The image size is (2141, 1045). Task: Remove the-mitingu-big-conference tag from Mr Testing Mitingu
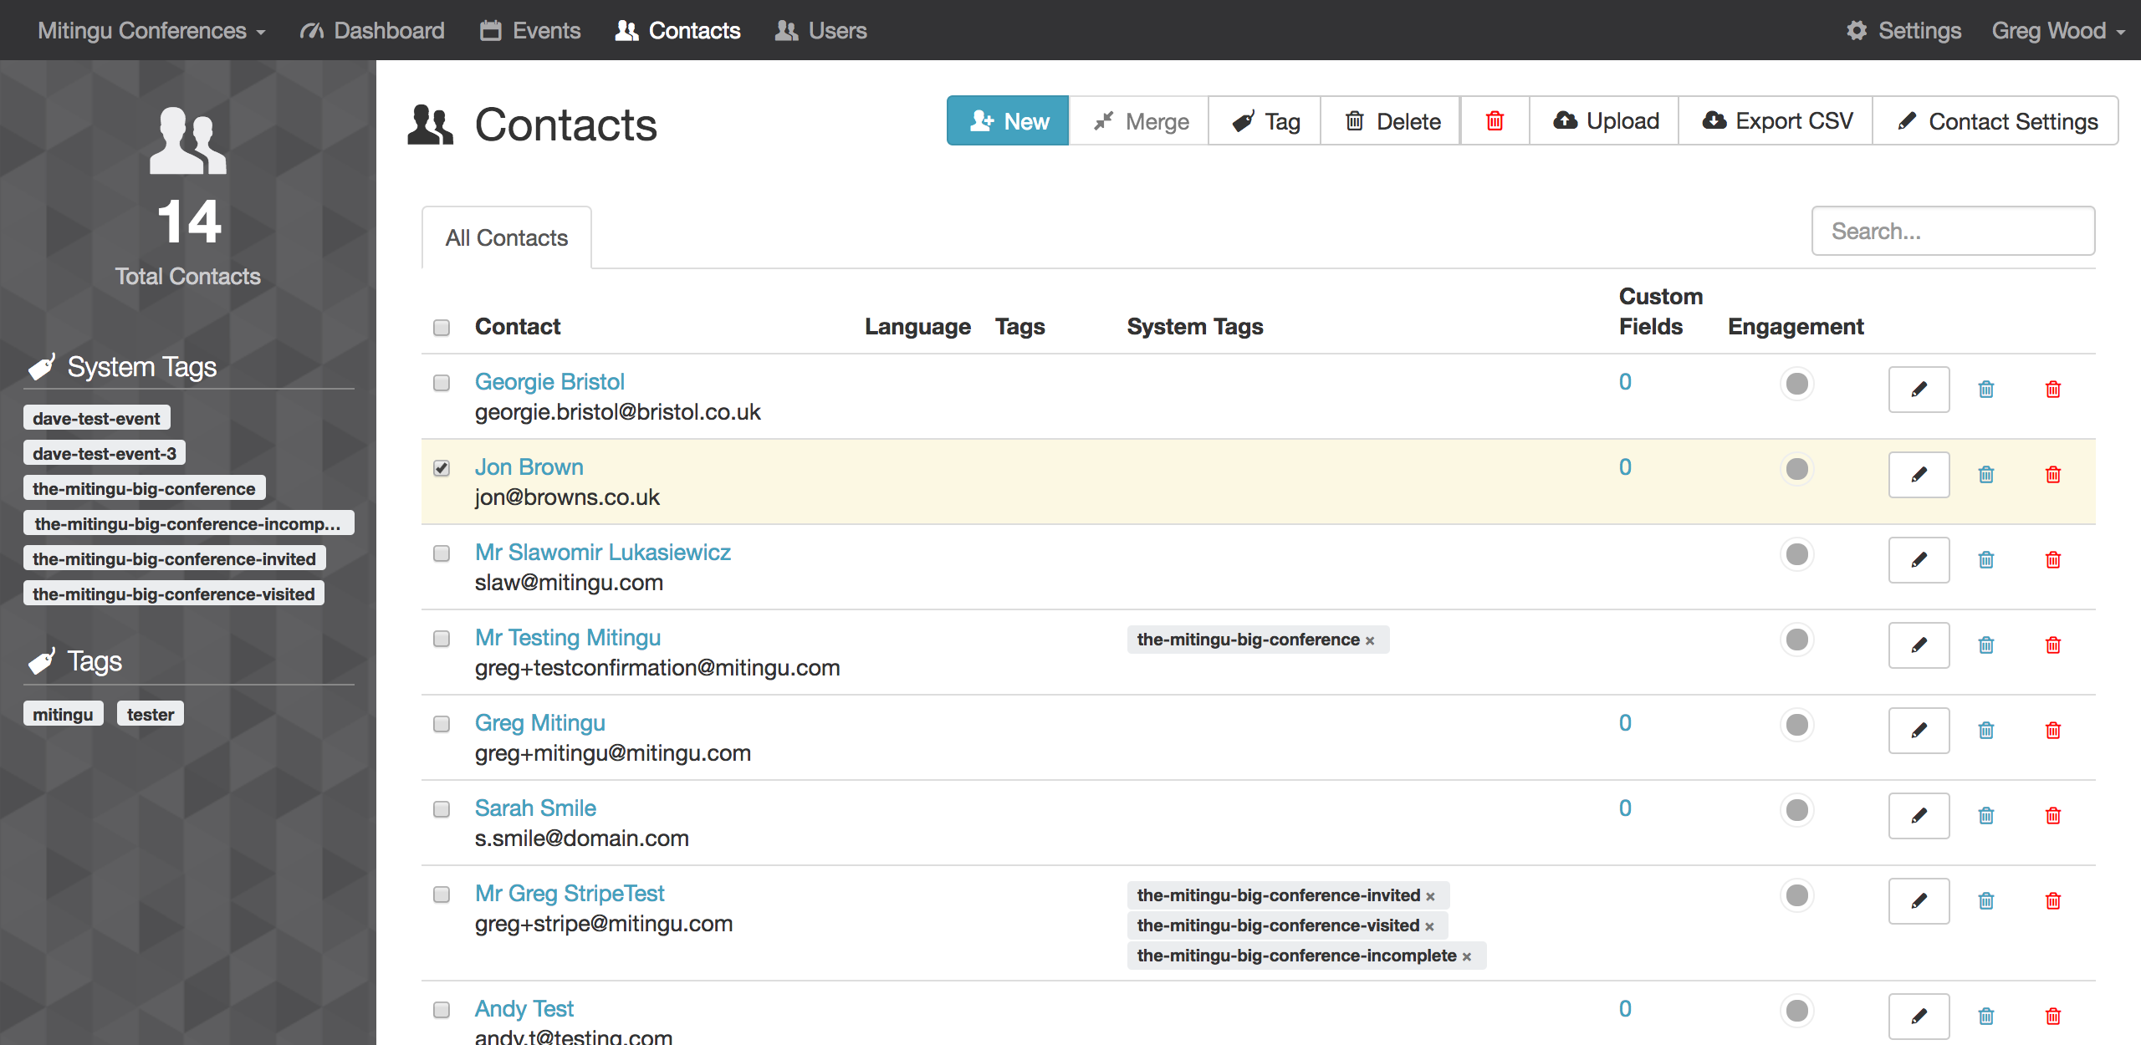point(1370,641)
